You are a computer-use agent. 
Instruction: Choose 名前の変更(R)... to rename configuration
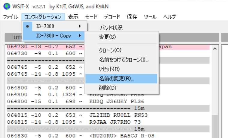point(121,79)
